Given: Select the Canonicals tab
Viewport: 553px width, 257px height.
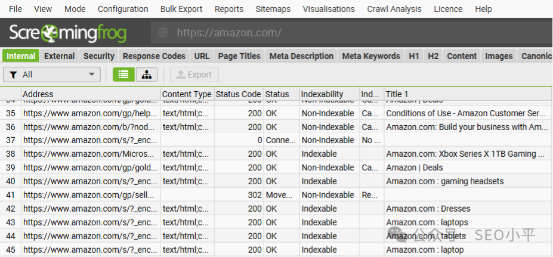Looking at the screenshot, I should (535, 56).
